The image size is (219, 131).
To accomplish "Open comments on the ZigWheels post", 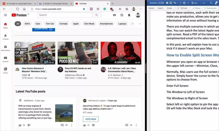I will coord(62,125).
